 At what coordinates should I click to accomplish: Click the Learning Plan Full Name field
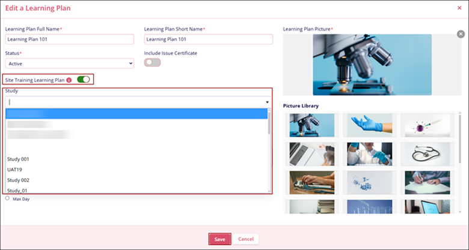click(x=69, y=40)
